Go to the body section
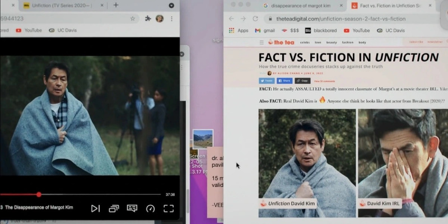Viewport: 448px width, 224px height. tap(362, 43)
